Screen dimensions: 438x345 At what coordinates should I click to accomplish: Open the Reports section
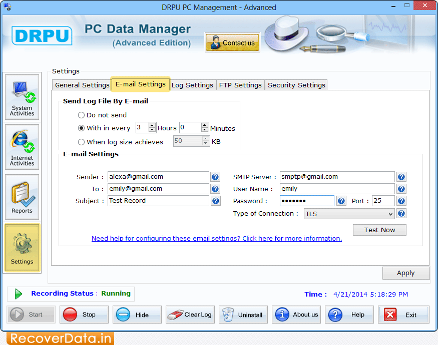[22, 197]
